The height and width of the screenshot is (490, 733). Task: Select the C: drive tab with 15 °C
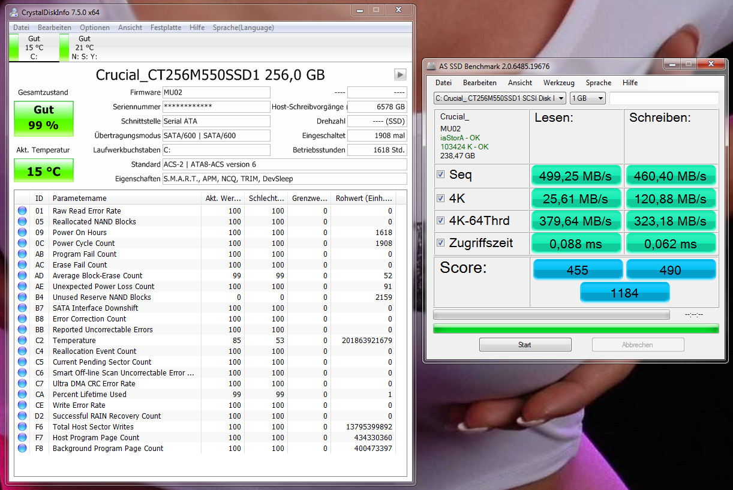pyautogui.click(x=34, y=47)
